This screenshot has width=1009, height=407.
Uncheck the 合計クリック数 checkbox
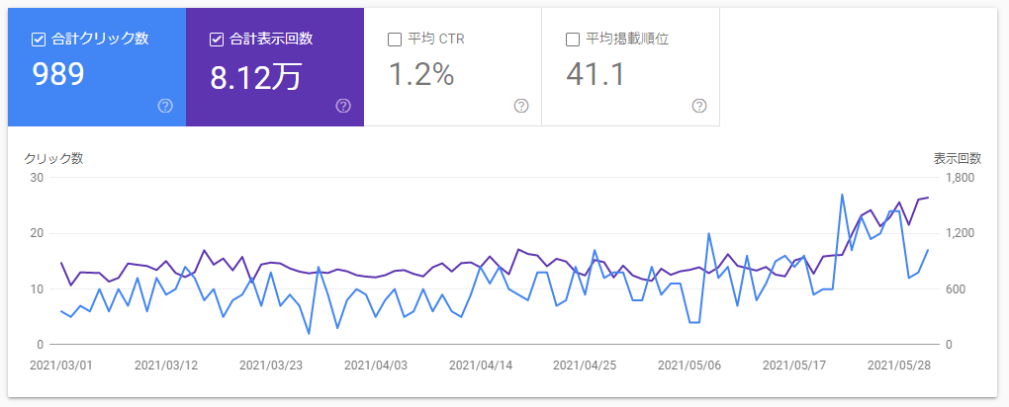38,40
